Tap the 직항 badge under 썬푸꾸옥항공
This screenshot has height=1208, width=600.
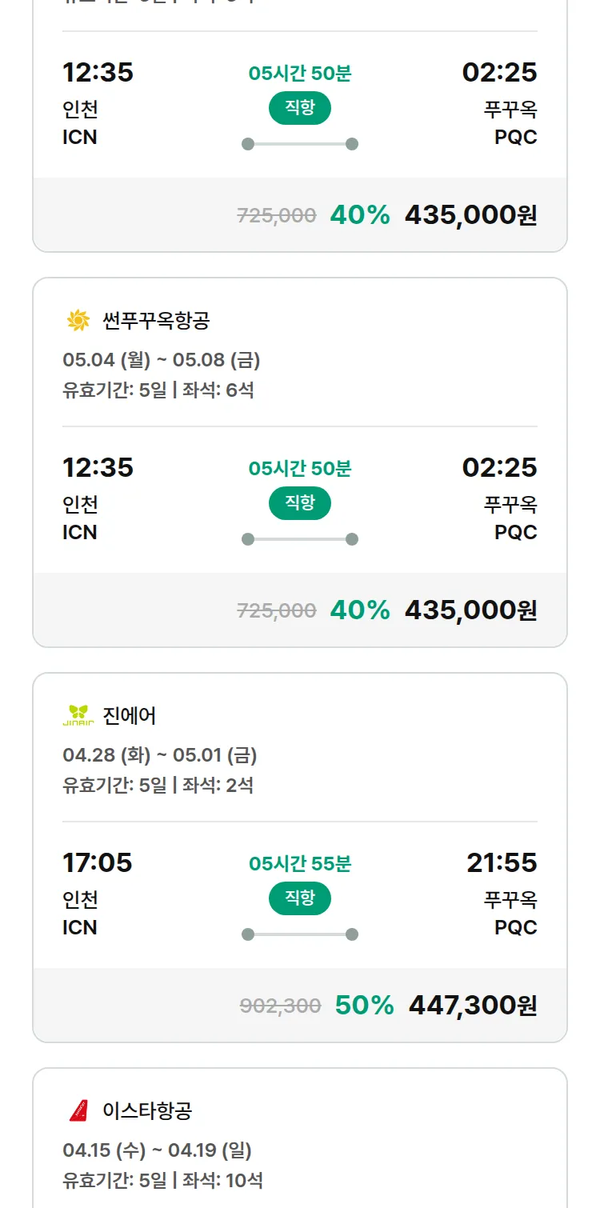pyautogui.click(x=300, y=503)
